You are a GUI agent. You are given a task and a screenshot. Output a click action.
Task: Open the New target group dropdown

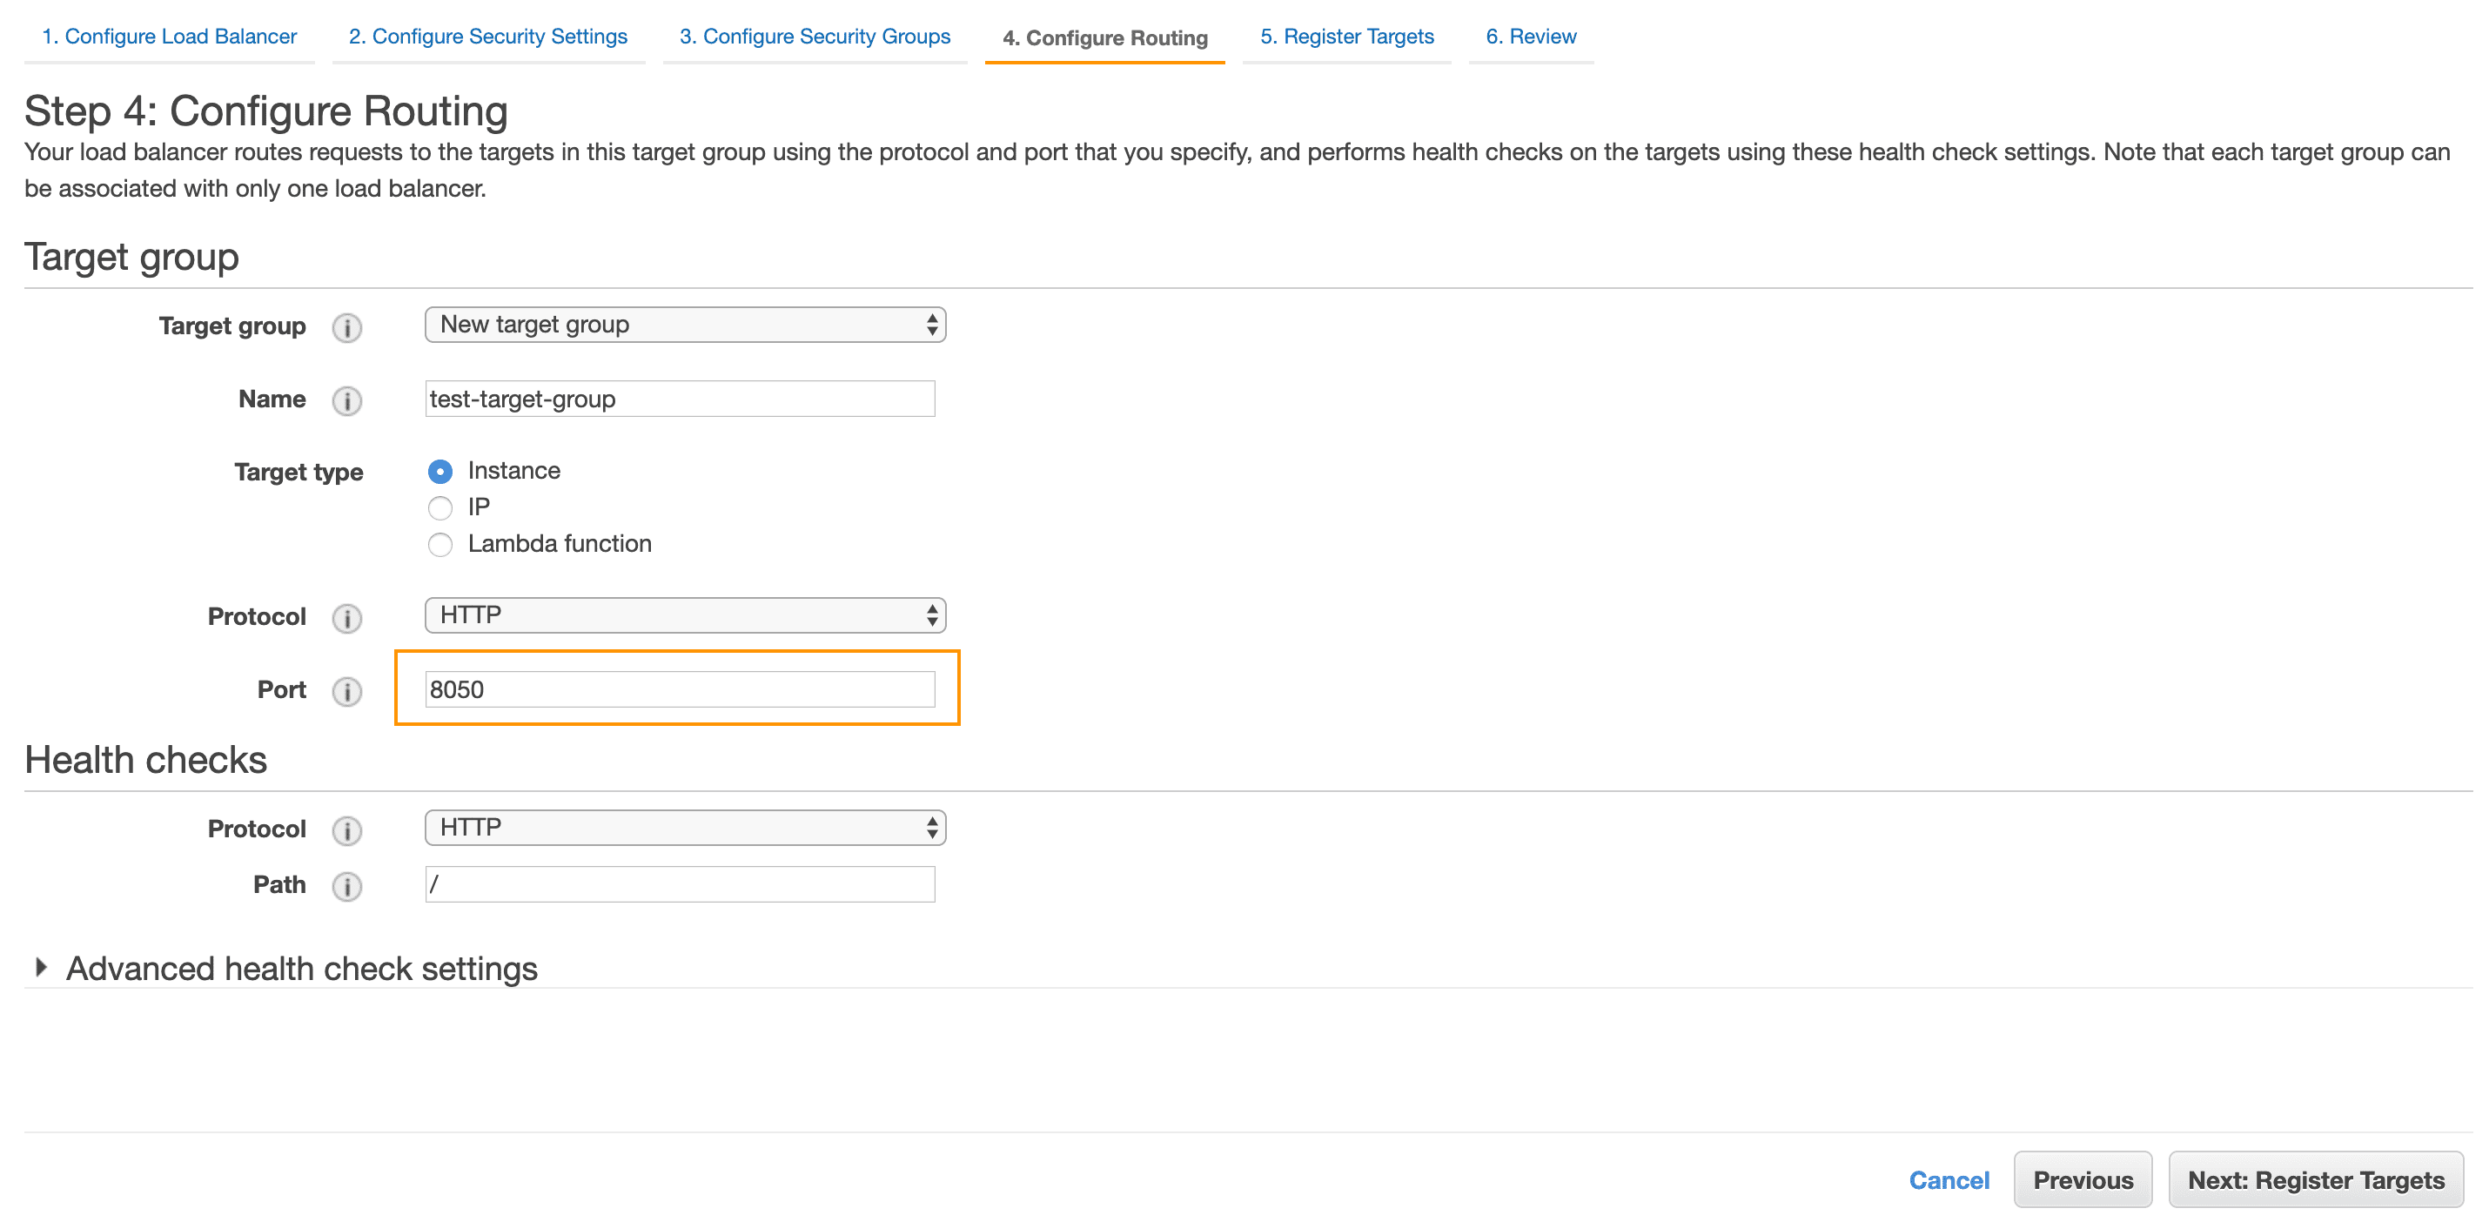point(685,325)
